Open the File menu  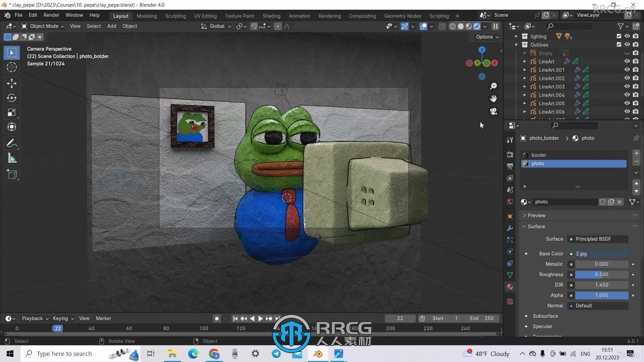(18, 15)
